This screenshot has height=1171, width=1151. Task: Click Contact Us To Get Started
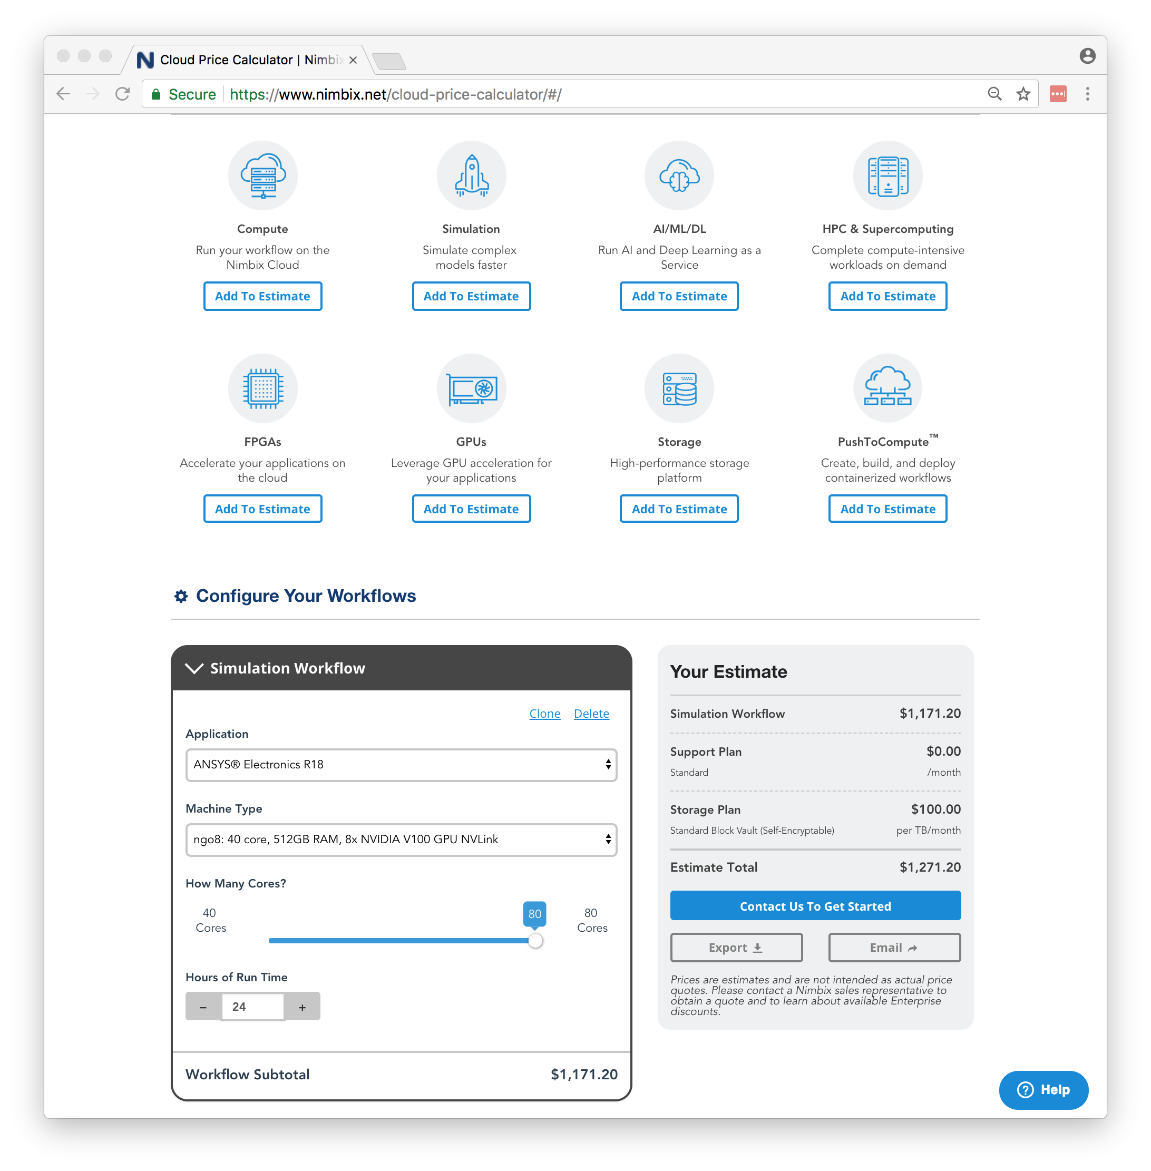tap(815, 905)
